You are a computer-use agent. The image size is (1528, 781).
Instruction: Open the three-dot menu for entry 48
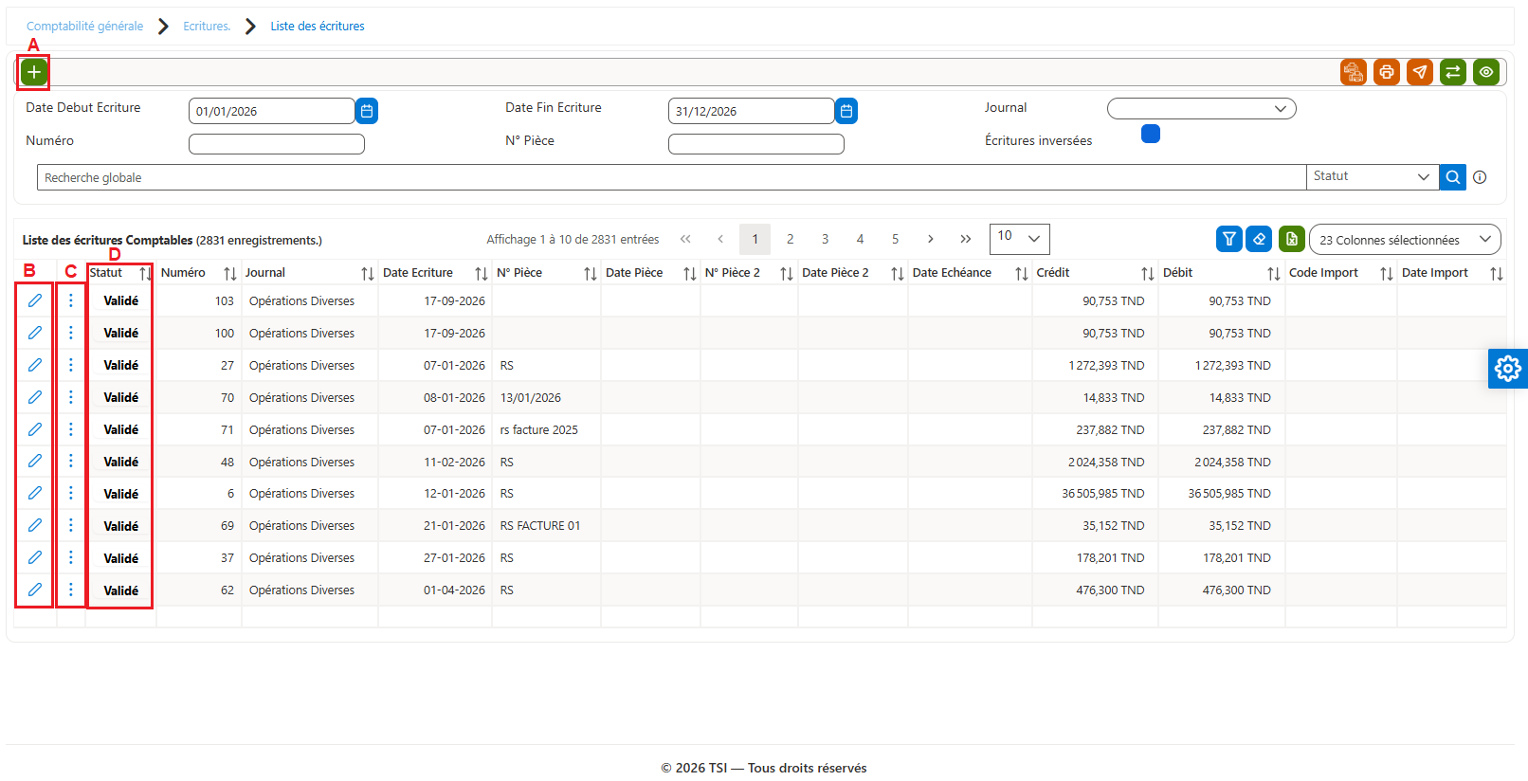[70, 462]
